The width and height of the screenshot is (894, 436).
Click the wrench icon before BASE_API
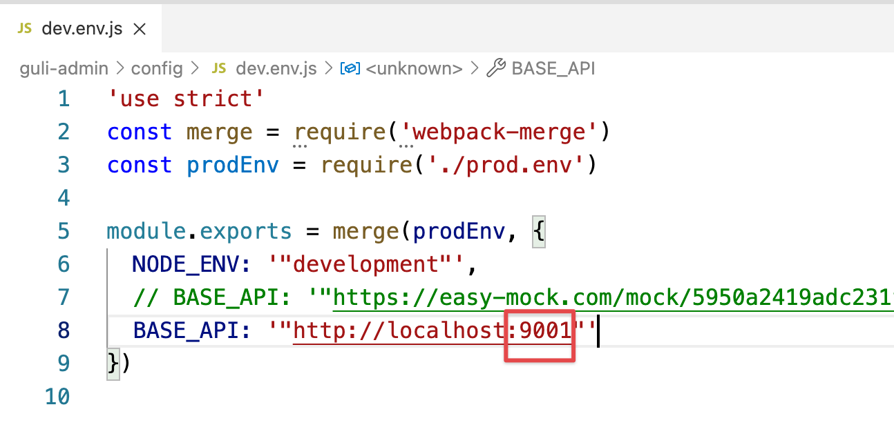[496, 68]
